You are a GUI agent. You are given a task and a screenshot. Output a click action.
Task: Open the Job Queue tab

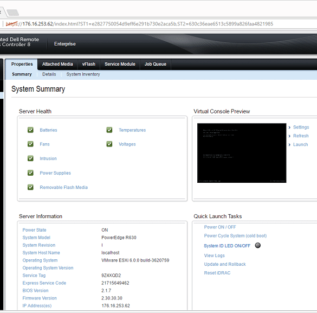click(156, 64)
